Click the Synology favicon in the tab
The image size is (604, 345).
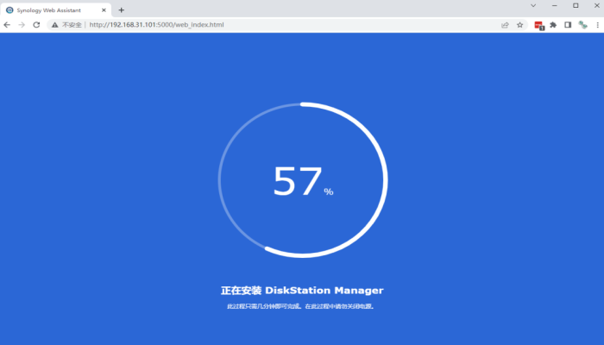pyautogui.click(x=9, y=10)
